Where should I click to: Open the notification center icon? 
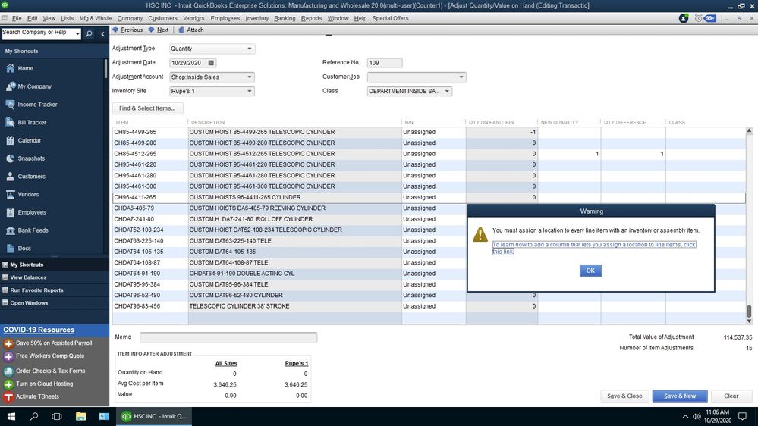(743, 416)
